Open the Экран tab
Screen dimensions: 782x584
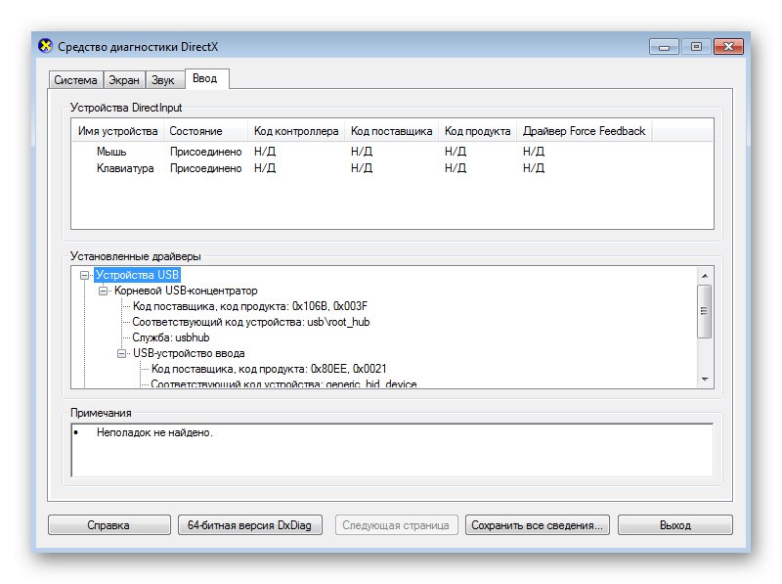125,80
